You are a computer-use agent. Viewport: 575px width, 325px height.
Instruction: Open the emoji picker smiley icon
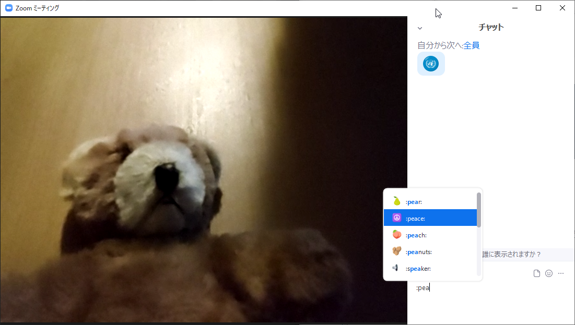tap(549, 273)
